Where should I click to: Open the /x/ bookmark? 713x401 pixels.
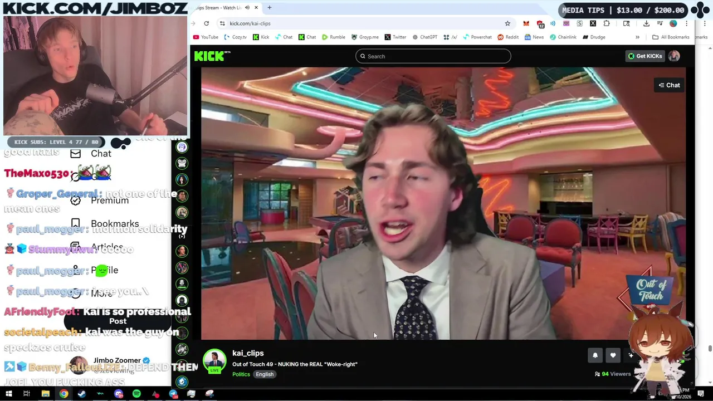(x=451, y=37)
